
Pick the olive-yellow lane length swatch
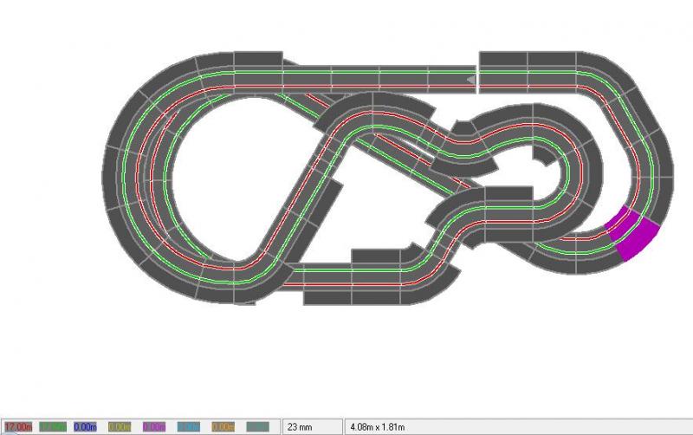120,426
